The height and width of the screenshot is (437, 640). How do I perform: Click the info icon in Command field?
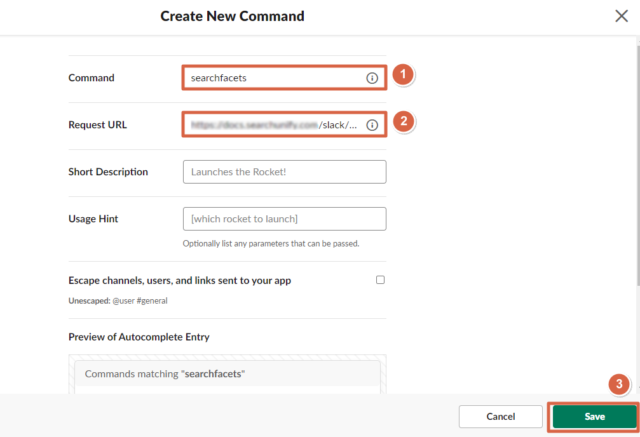point(372,78)
